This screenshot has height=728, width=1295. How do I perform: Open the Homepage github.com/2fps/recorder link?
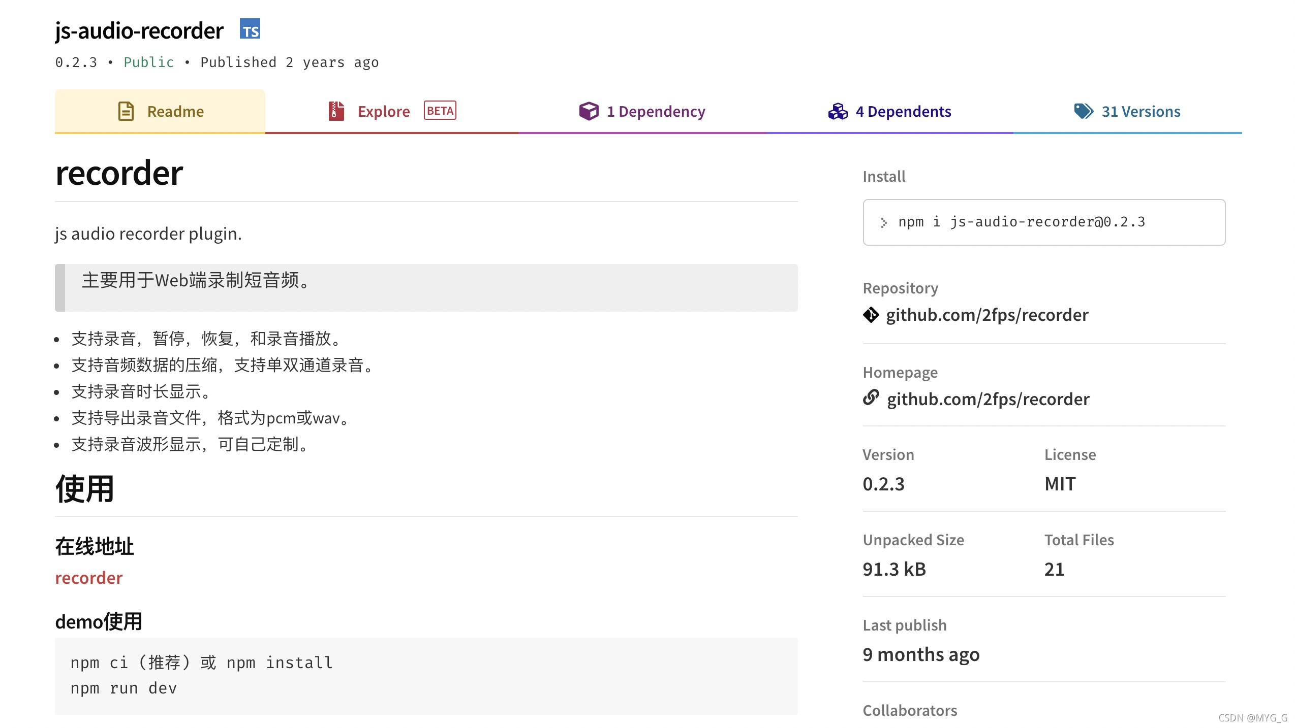988,399
